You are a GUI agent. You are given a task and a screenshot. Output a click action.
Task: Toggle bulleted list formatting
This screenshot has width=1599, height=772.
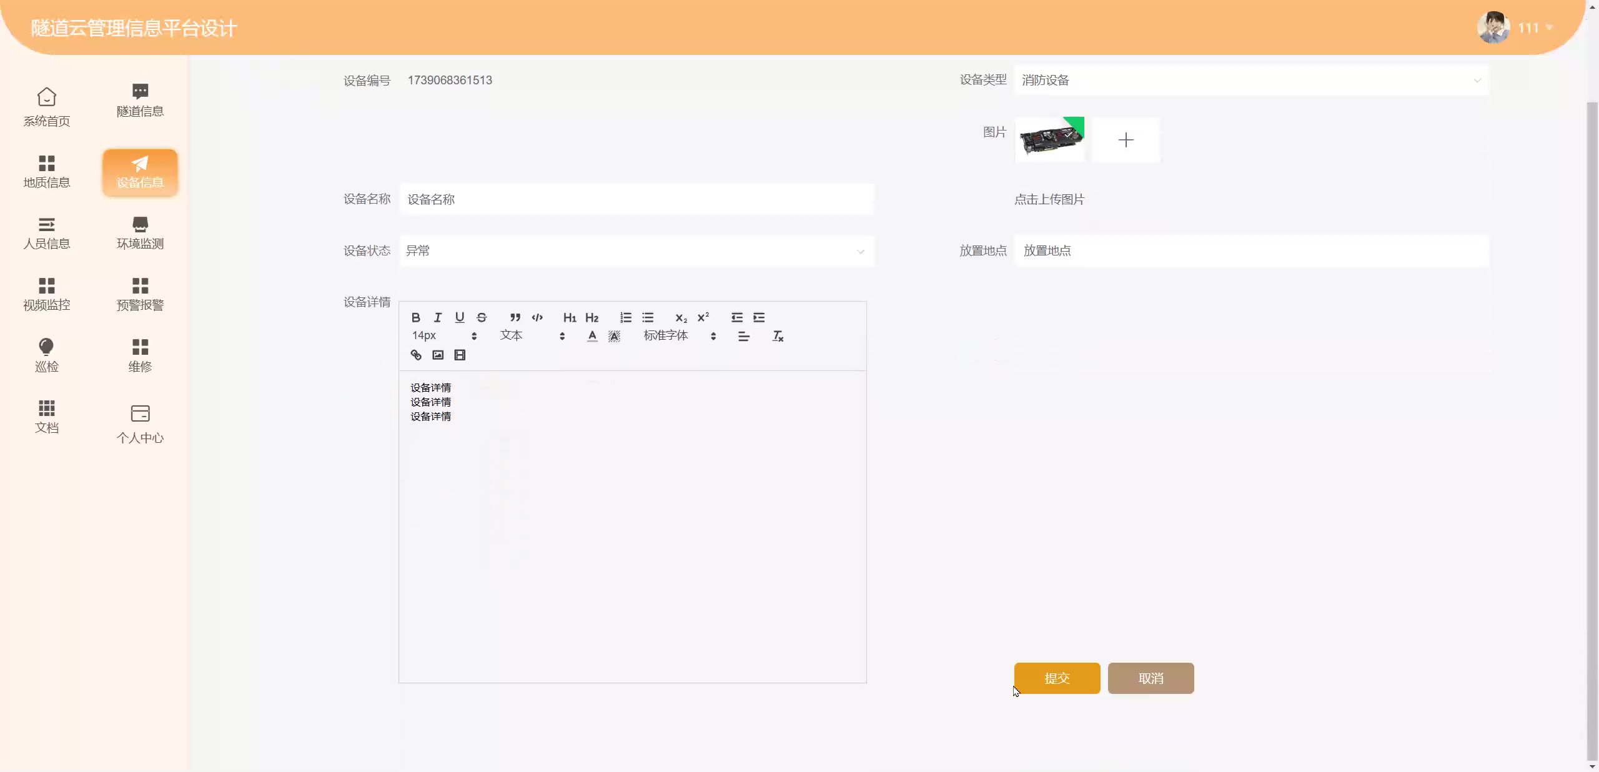tap(648, 317)
